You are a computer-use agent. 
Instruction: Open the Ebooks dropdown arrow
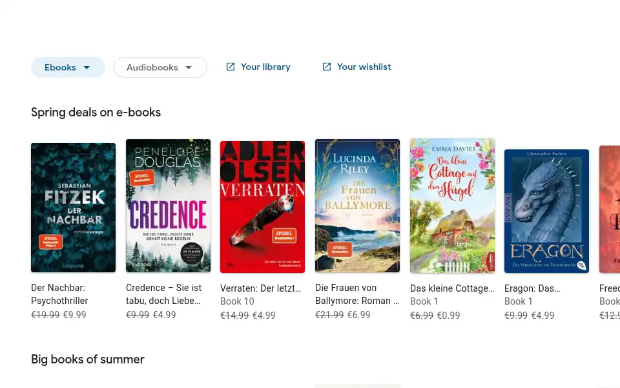[87, 67]
